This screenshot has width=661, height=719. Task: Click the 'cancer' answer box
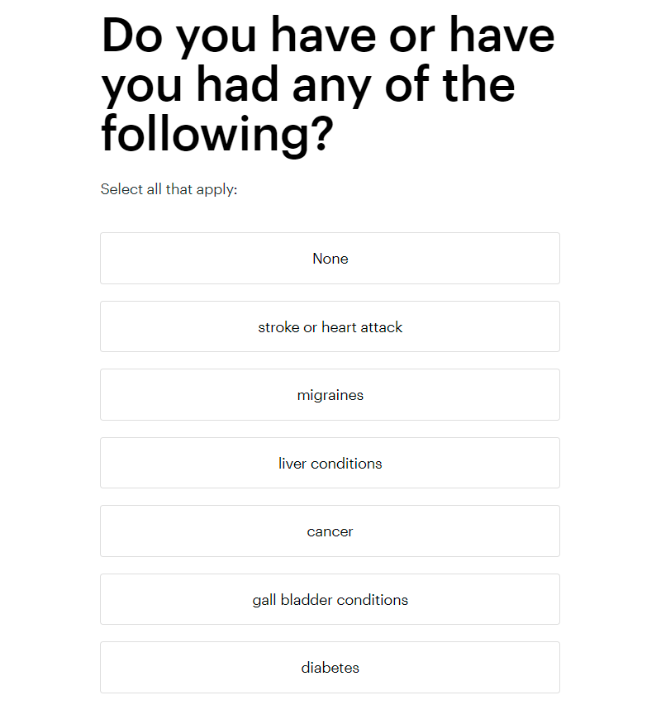click(330, 531)
